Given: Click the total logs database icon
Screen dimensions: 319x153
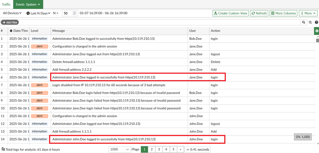Looking at the screenshot, I should point(3,149).
